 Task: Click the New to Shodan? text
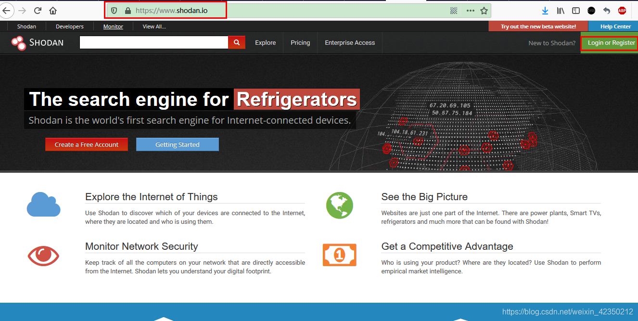click(552, 43)
